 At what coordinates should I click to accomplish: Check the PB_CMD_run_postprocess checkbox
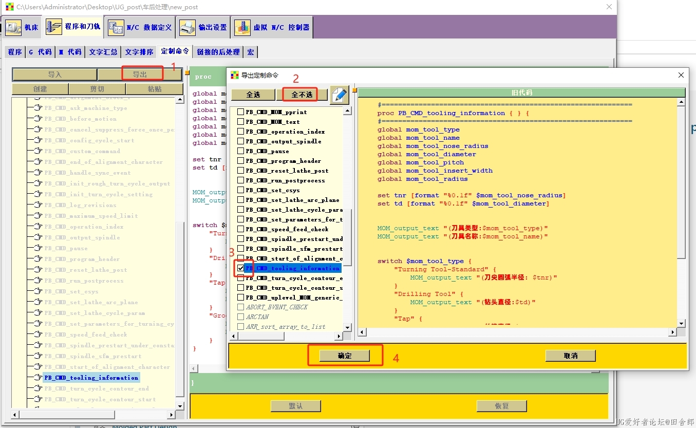240,180
